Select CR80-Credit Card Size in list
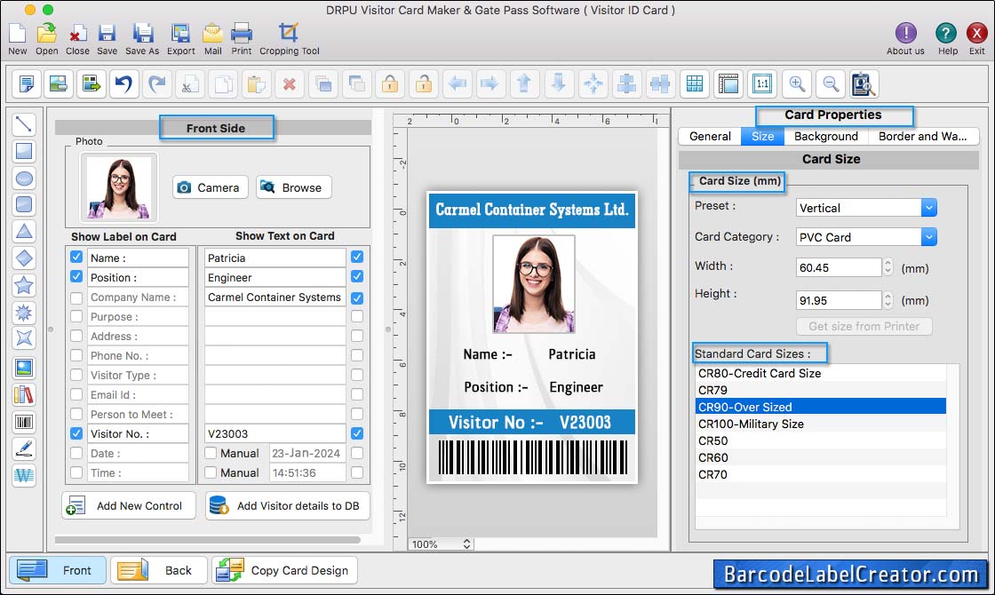Screen dimensions: 995x595 click(821, 373)
